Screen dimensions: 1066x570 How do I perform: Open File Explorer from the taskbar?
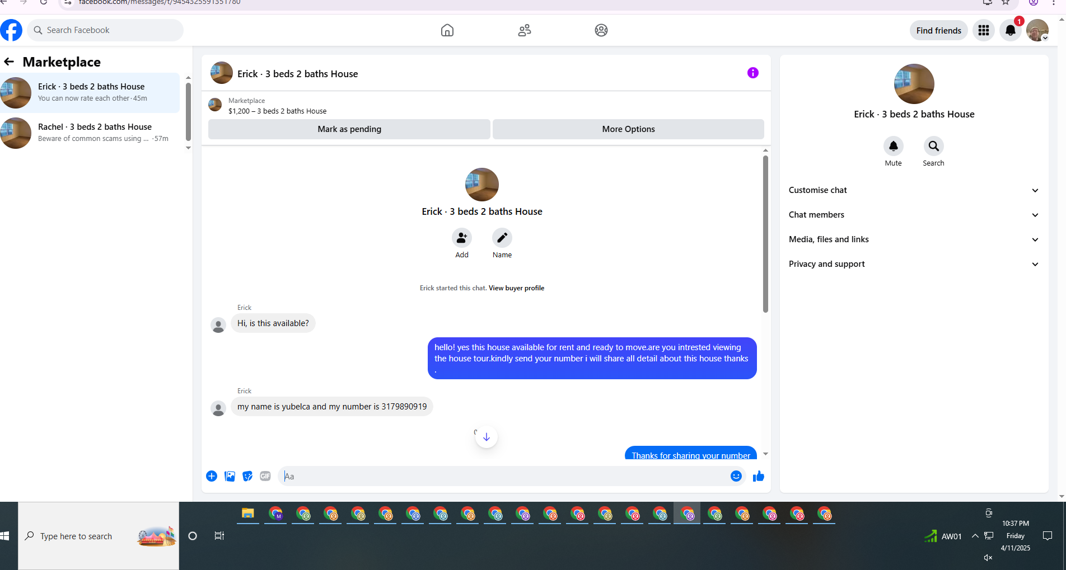pos(247,514)
